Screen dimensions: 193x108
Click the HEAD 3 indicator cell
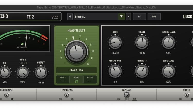(90, 79)
